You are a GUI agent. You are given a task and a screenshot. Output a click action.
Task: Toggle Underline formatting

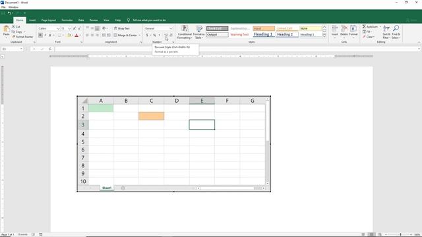pos(50,35)
